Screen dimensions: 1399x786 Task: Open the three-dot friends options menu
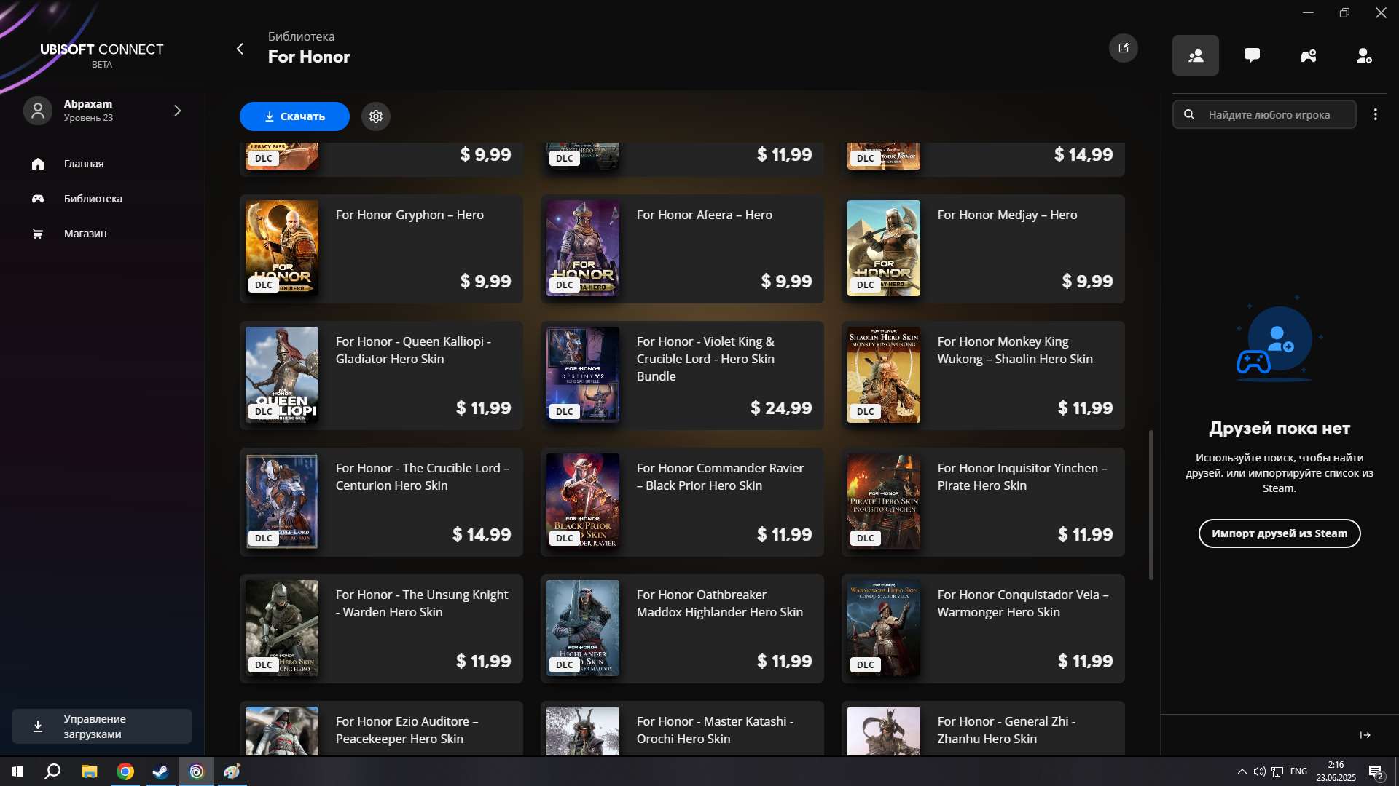(1376, 114)
